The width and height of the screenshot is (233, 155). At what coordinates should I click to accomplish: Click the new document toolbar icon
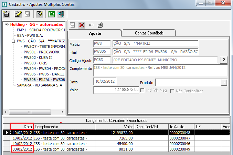6,14
